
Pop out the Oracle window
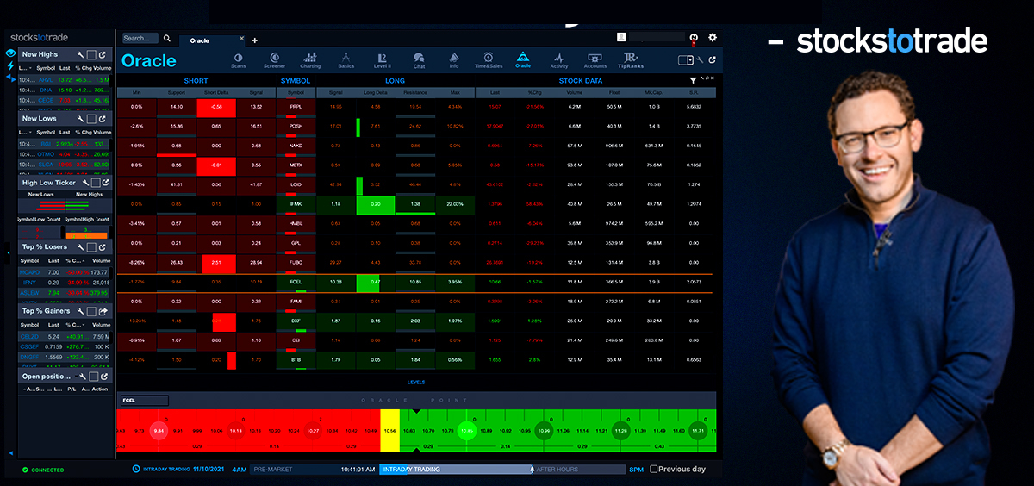point(711,59)
